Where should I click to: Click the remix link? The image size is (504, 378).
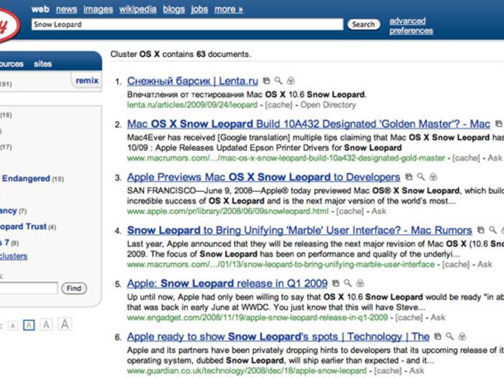click(87, 80)
